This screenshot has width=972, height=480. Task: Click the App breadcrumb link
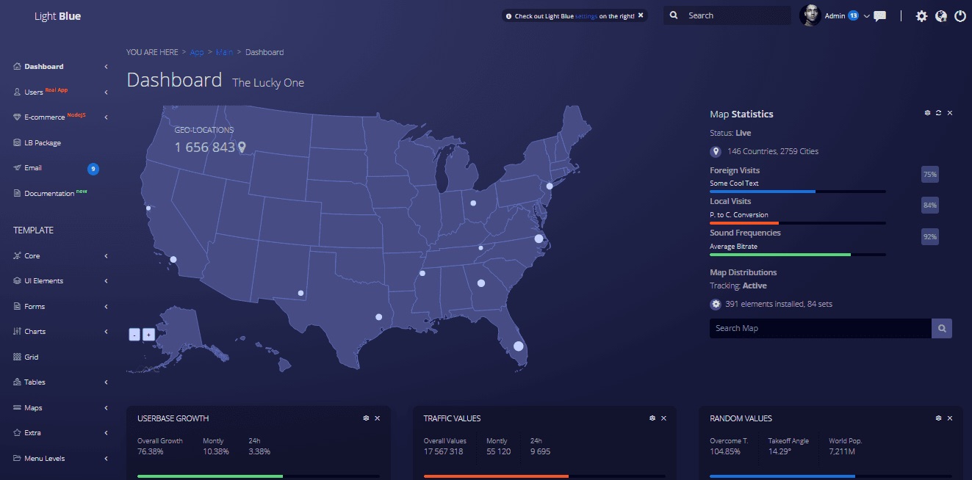tap(197, 52)
